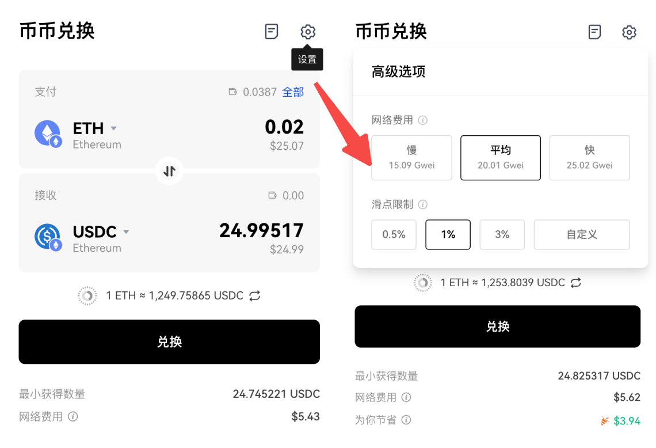Click info icon next to 为你节省

(406, 420)
